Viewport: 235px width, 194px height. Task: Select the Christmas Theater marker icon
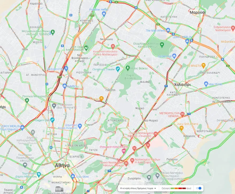tap(118, 69)
